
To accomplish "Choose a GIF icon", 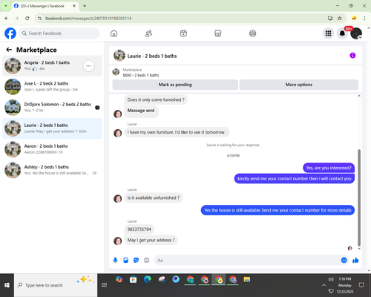I will tap(147, 260).
